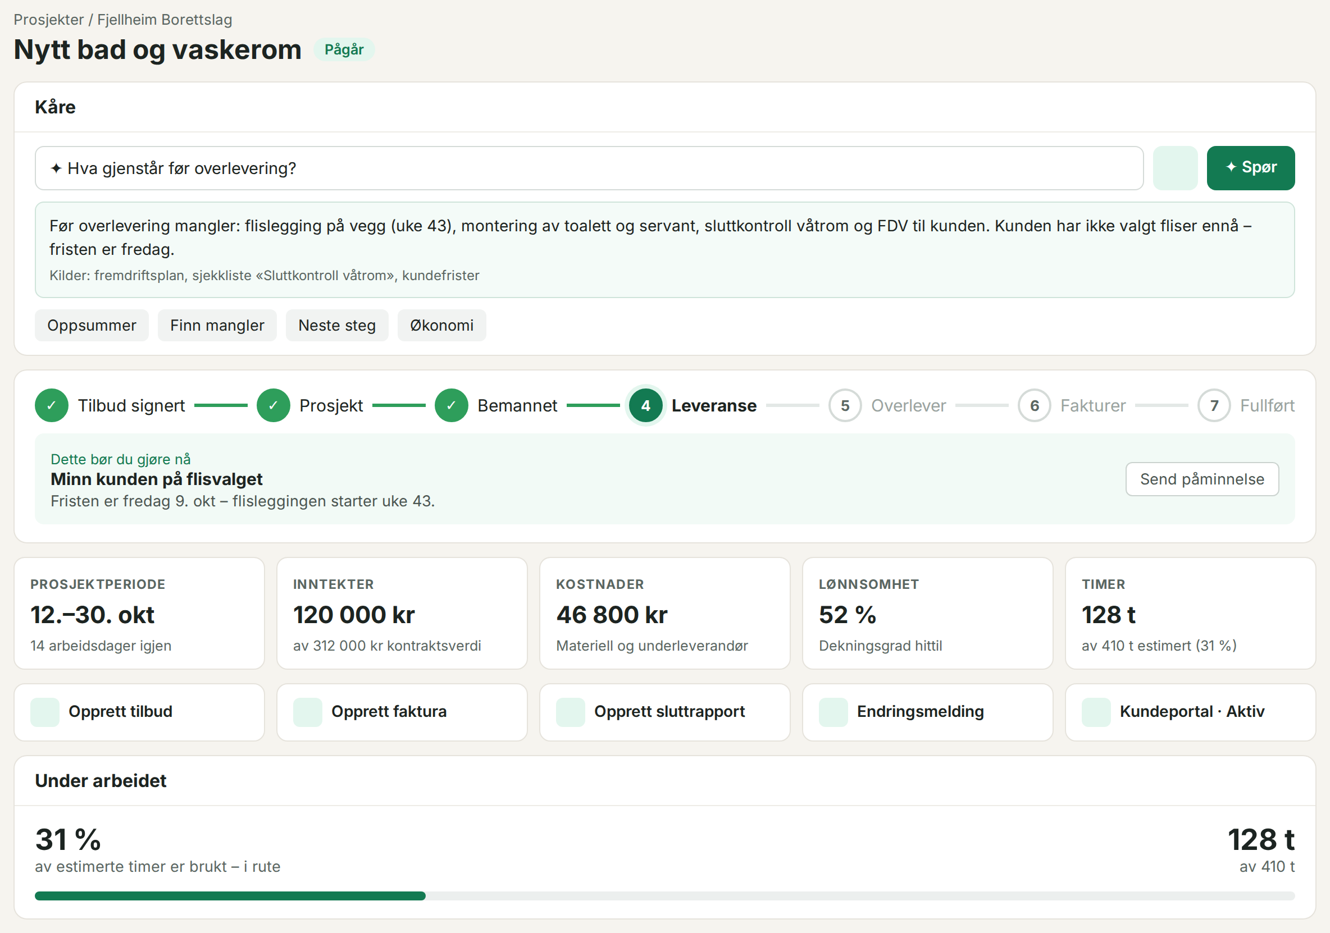Click the Endringsmelding icon
This screenshot has height=933, width=1330.
(x=833, y=712)
